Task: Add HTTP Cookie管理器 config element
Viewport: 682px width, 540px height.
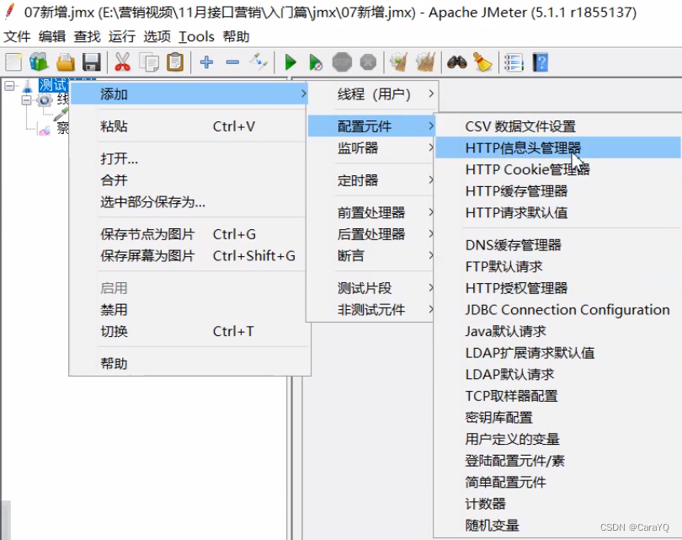Action: 558,169
